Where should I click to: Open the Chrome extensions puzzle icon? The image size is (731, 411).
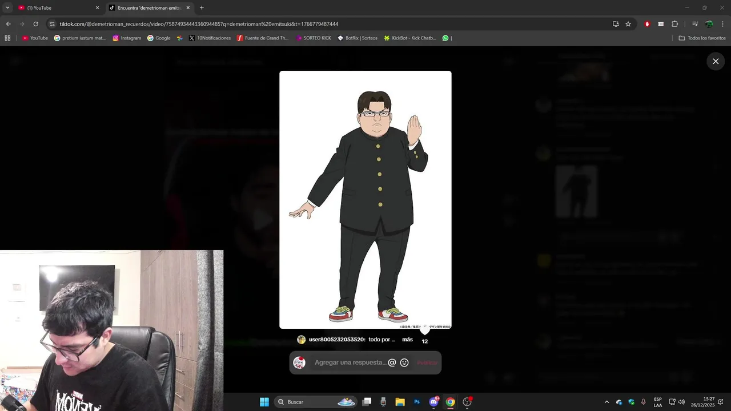pos(674,24)
